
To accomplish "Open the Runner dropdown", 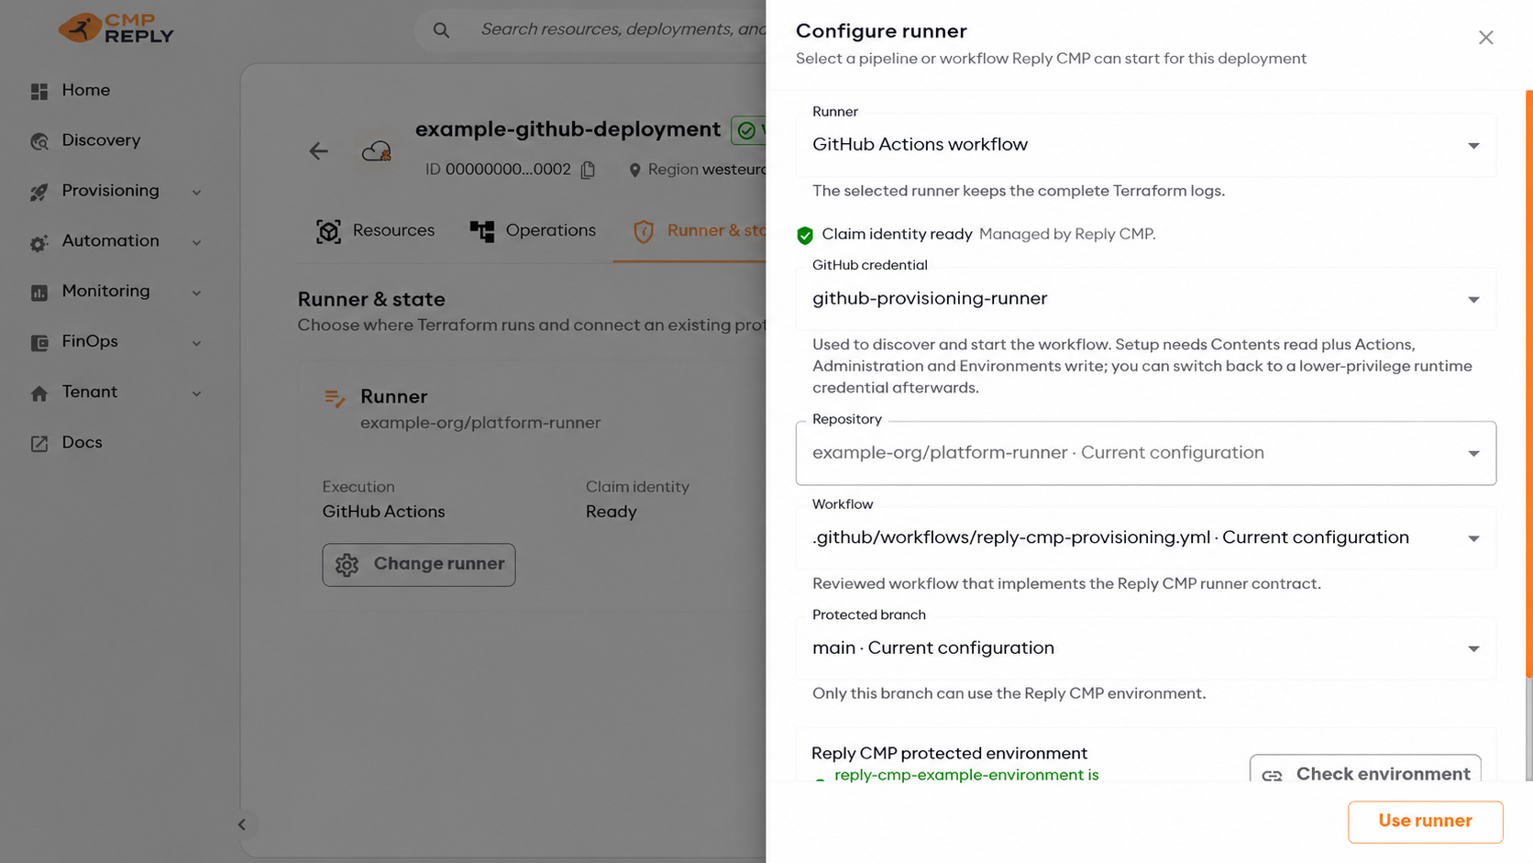I will point(1146,145).
